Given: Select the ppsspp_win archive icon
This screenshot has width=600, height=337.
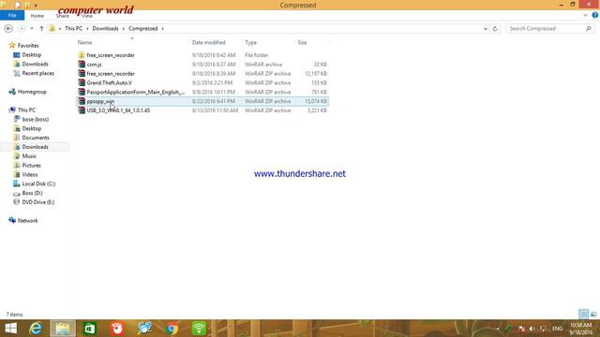Looking at the screenshot, I should click(x=82, y=101).
